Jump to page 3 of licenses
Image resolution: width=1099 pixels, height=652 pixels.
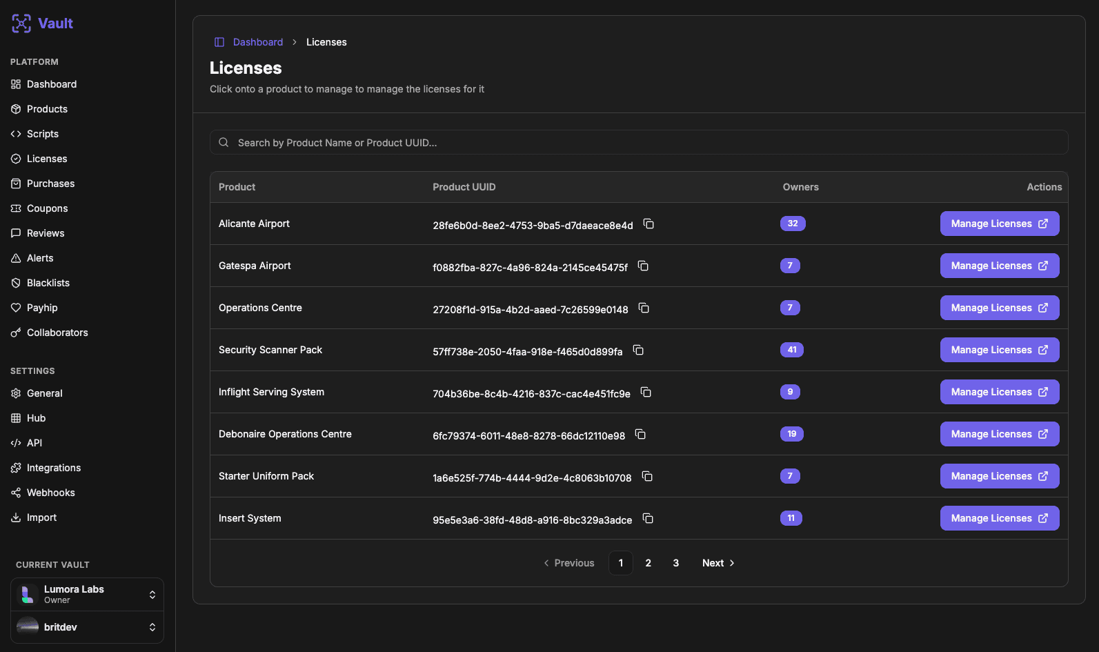coord(676,563)
